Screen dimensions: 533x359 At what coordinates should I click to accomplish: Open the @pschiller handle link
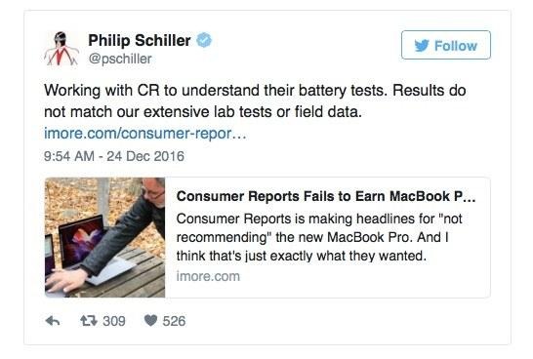120,59
